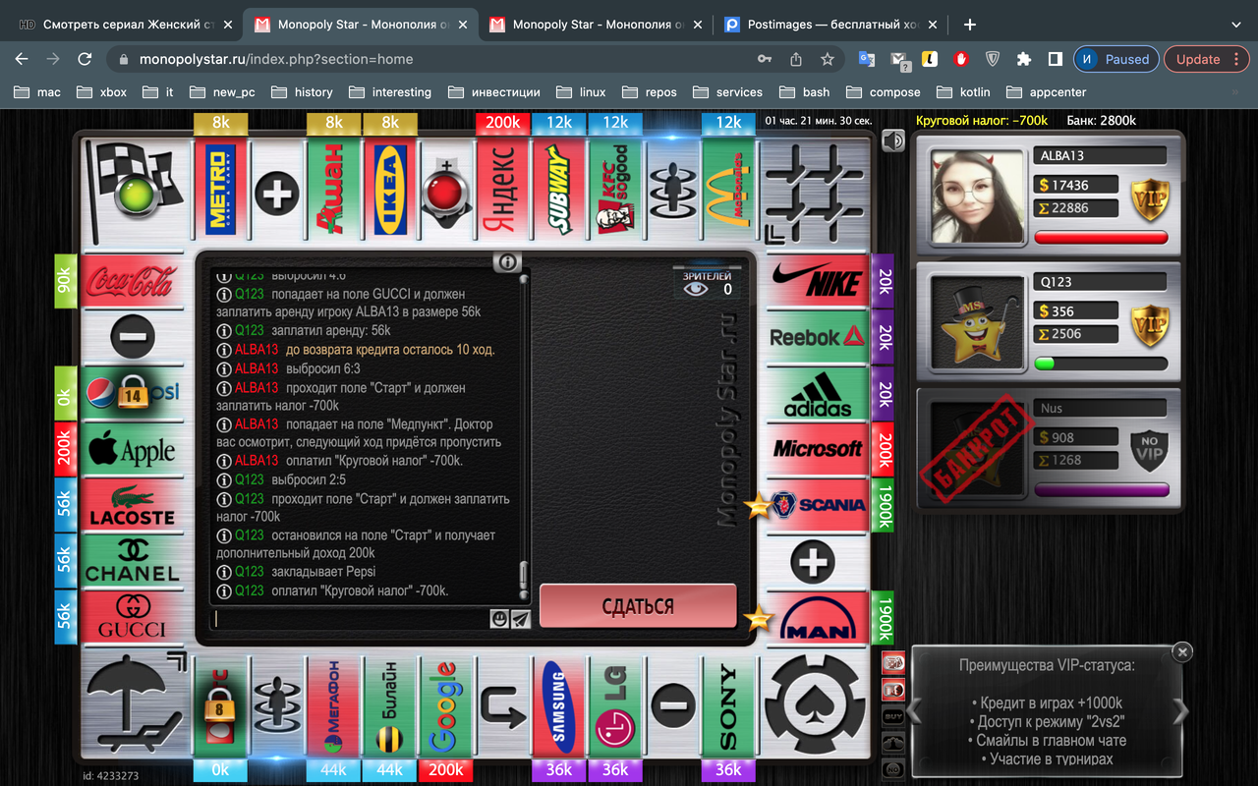The width and height of the screenshot is (1258, 786).
Task: Click the LACOSTE property field
Action: click(132, 506)
